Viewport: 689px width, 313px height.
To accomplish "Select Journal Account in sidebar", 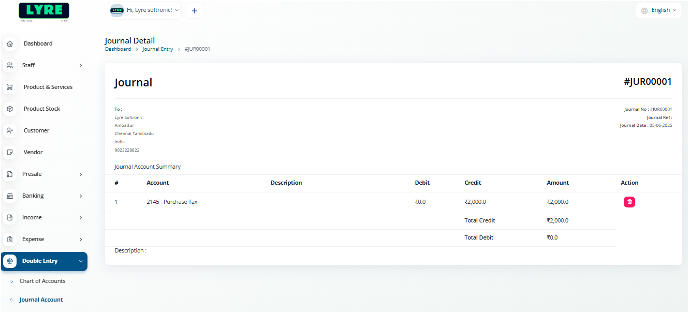I will click(41, 300).
